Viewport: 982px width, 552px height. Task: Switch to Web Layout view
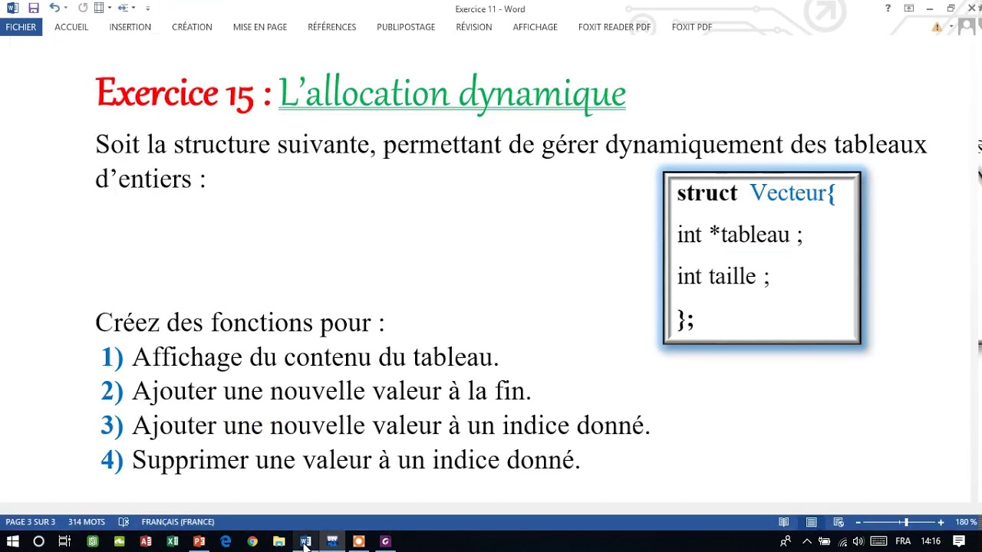coord(839,522)
